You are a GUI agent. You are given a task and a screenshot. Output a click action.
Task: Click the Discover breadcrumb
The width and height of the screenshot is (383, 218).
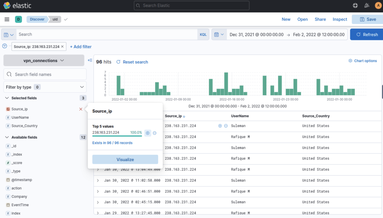coord(37,19)
